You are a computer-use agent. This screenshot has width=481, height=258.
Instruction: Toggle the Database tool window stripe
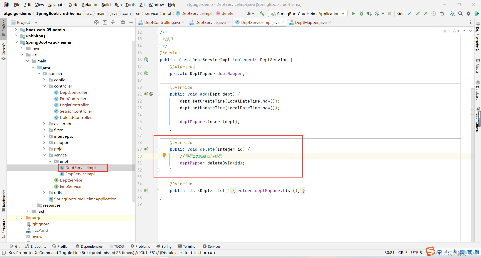pyautogui.click(x=478, y=90)
